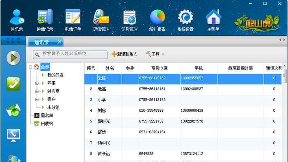Collapse the 全部 tree node
This screenshot has height=162, width=288.
30,67
